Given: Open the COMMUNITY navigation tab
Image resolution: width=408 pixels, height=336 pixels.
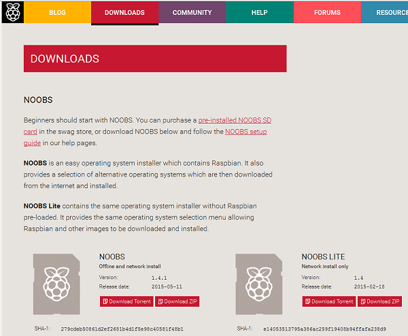Looking at the screenshot, I should 192,12.
